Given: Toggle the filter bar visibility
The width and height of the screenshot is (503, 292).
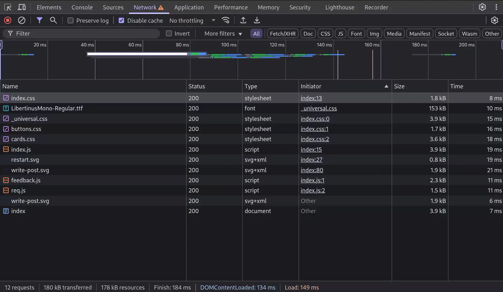Looking at the screenshot, I should (x=39, y=20).
